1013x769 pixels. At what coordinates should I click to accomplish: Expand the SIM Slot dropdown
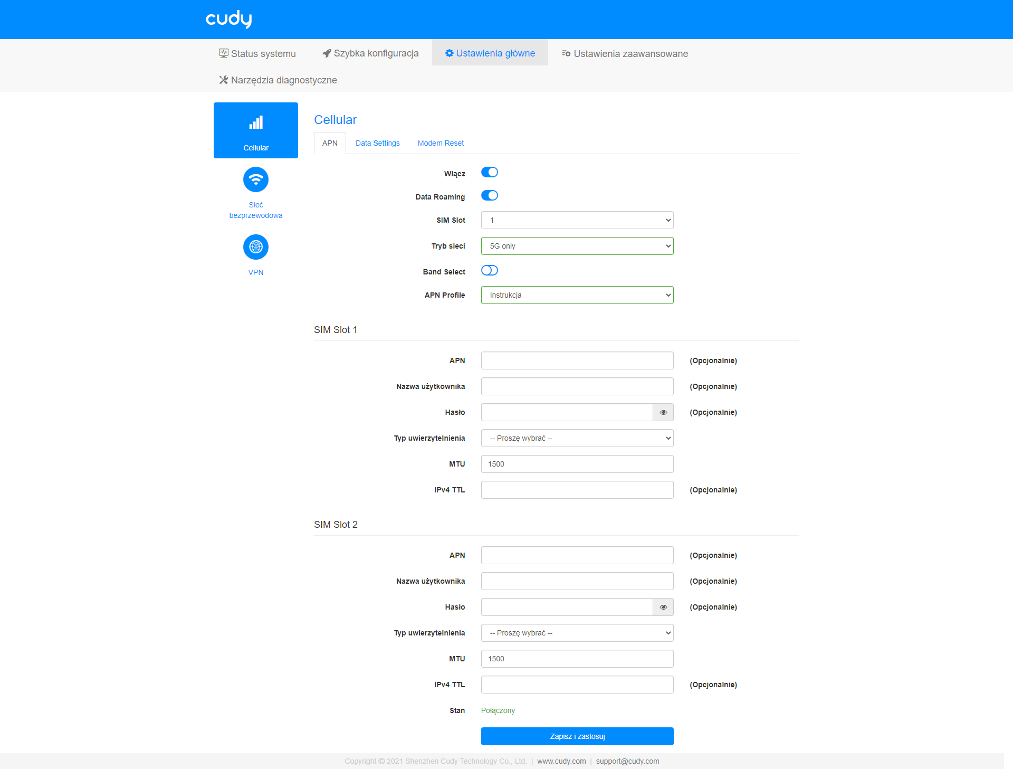pos(577,220)
